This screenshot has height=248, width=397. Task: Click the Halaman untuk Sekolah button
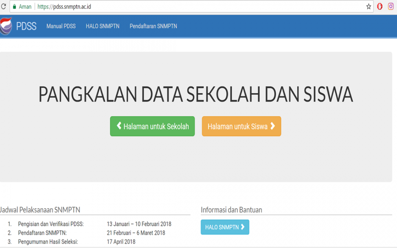[x=152, y=126]
